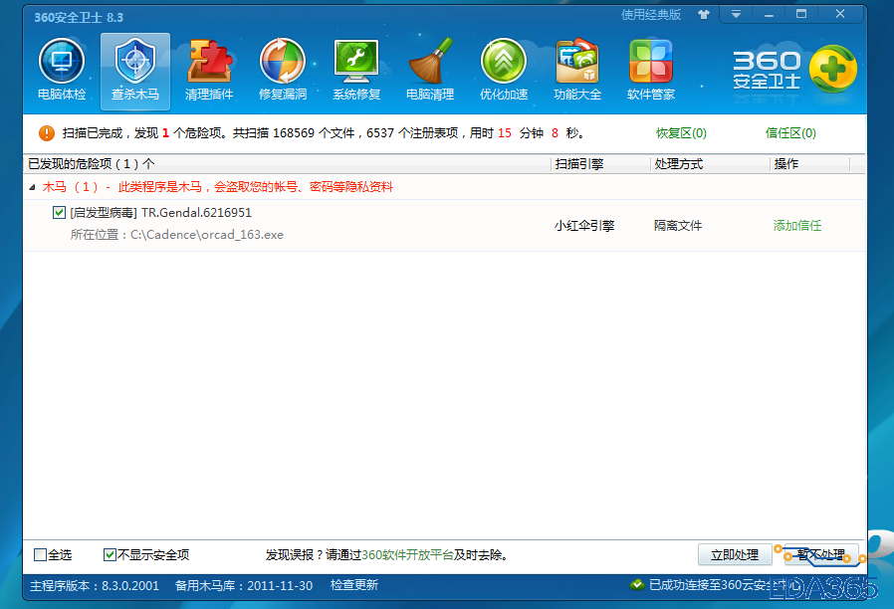Screen dimensions: 894x609
Task: Open 清理插件 plugin cleaner
Action: click(x=209, y=70)
